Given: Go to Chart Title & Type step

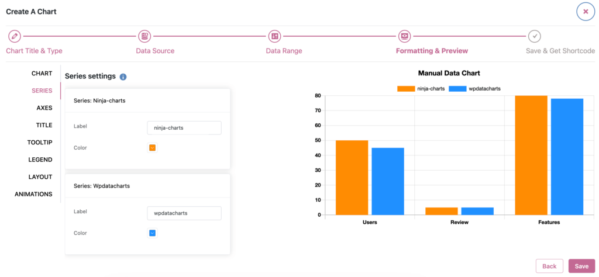Looking at the screenshot, I should tap(34, 51).
